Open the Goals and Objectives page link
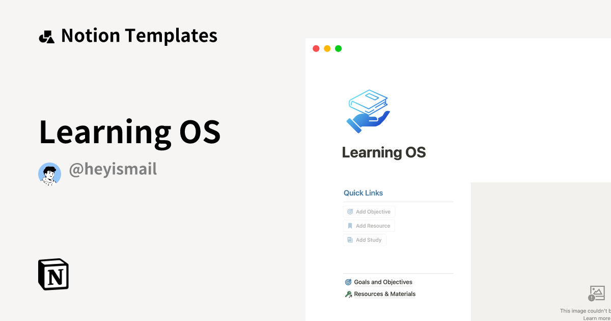Screen dimensions: 611x321 pos(383,282)
